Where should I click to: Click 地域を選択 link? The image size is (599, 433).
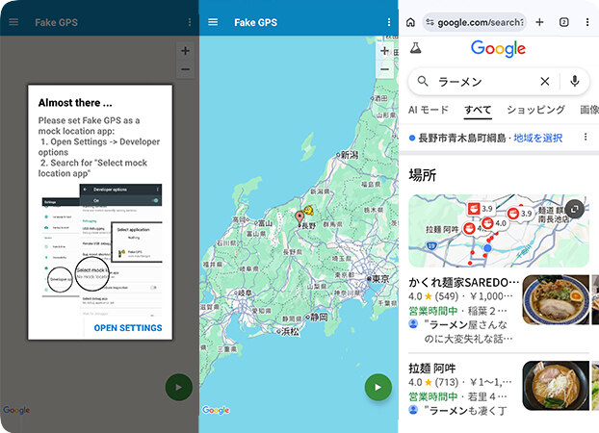(538, 138)
